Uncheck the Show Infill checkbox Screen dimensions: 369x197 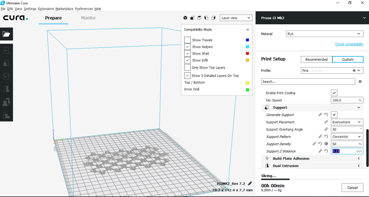pos(187,60)
